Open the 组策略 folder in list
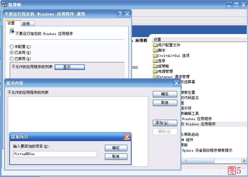The image size is (248, 177). click(x=163, y=66)
